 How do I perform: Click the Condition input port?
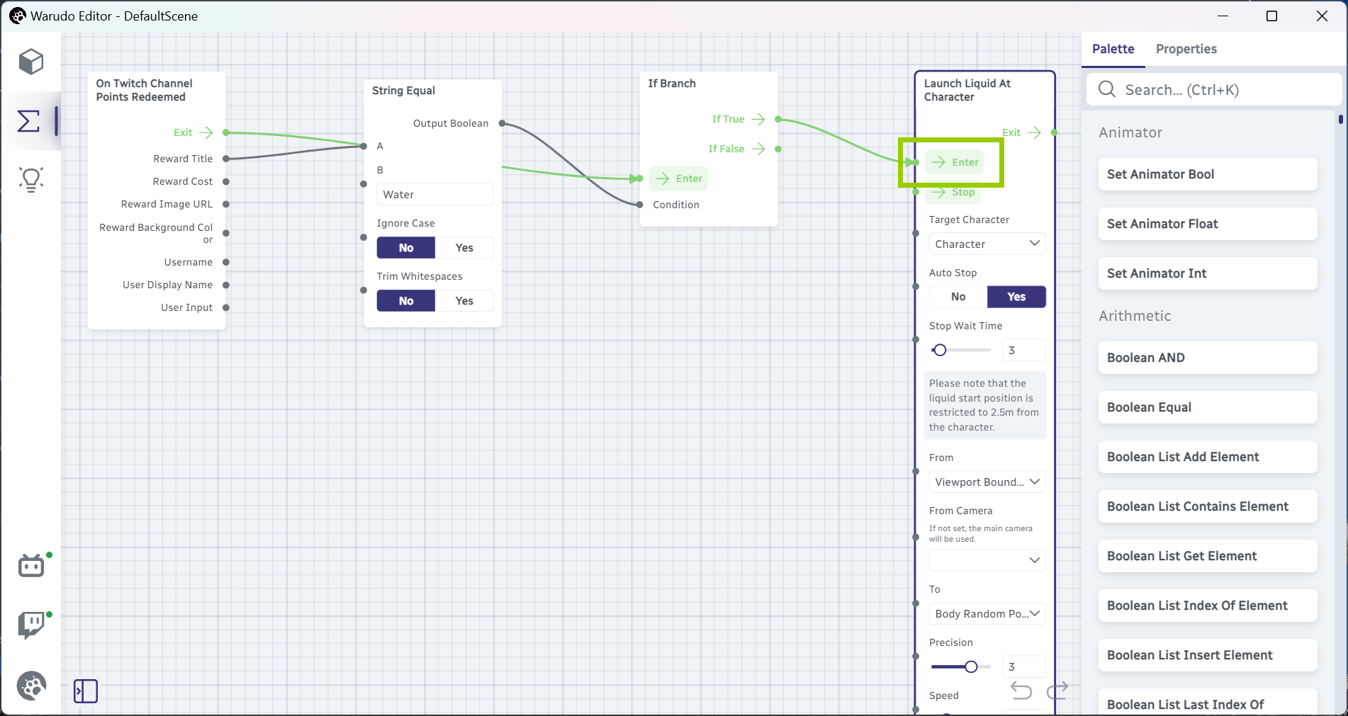click(x=639, y=205)
